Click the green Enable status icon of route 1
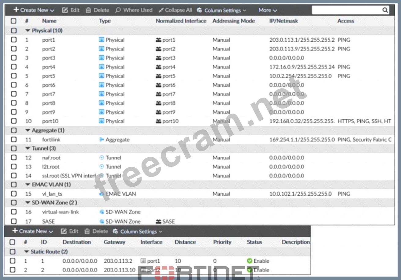Image resolution: width=401 pixels, height=280 pixels. point(250,261)
